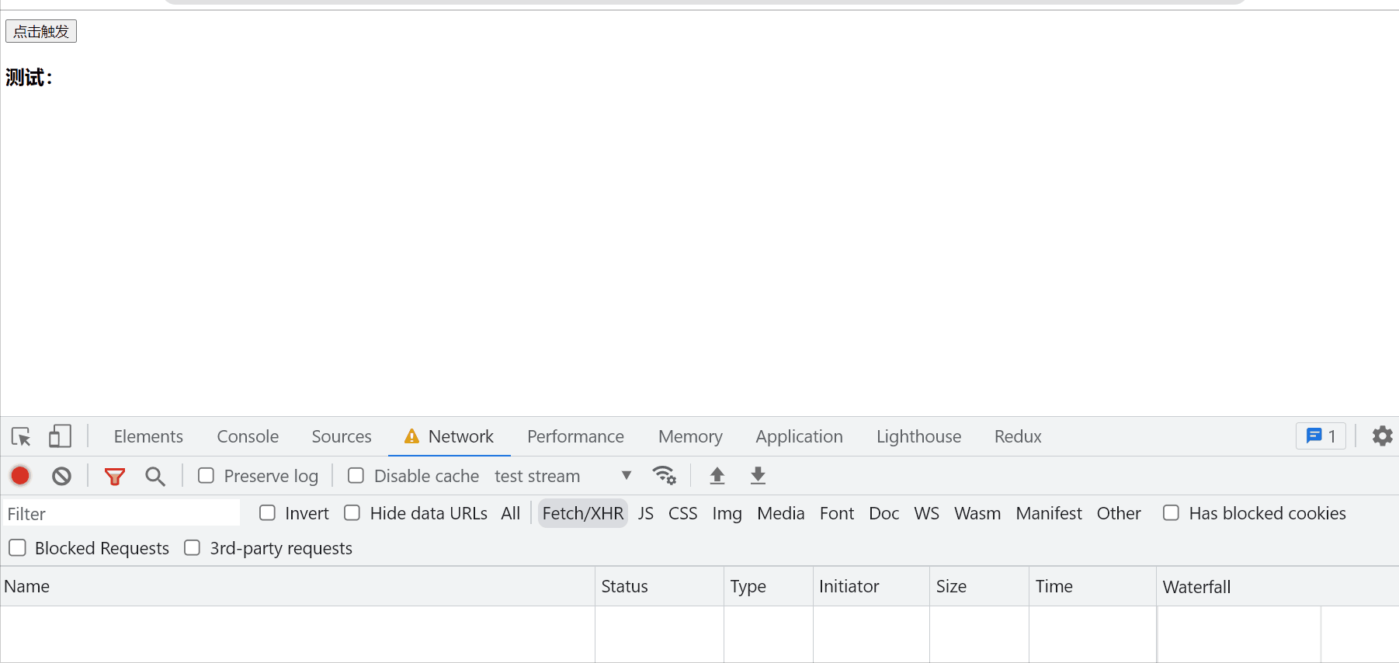Filter requests by Other
This screenshot has width=1399, height=663.
(1119, 513)
